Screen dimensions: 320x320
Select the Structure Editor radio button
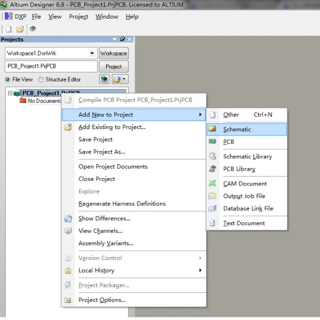41,79
